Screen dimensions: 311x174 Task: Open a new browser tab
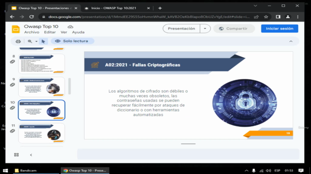click(160, 8)
